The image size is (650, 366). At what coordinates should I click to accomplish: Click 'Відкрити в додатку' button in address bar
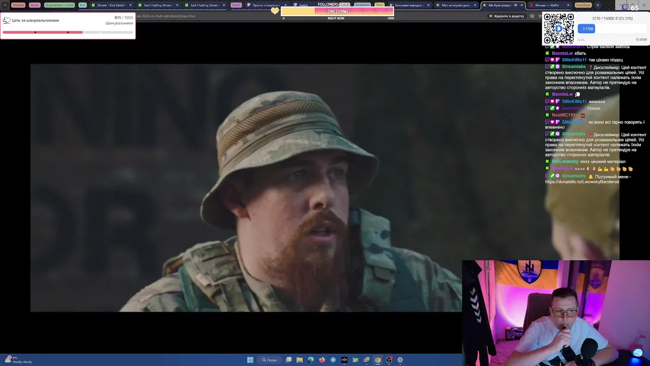(506, 16)
